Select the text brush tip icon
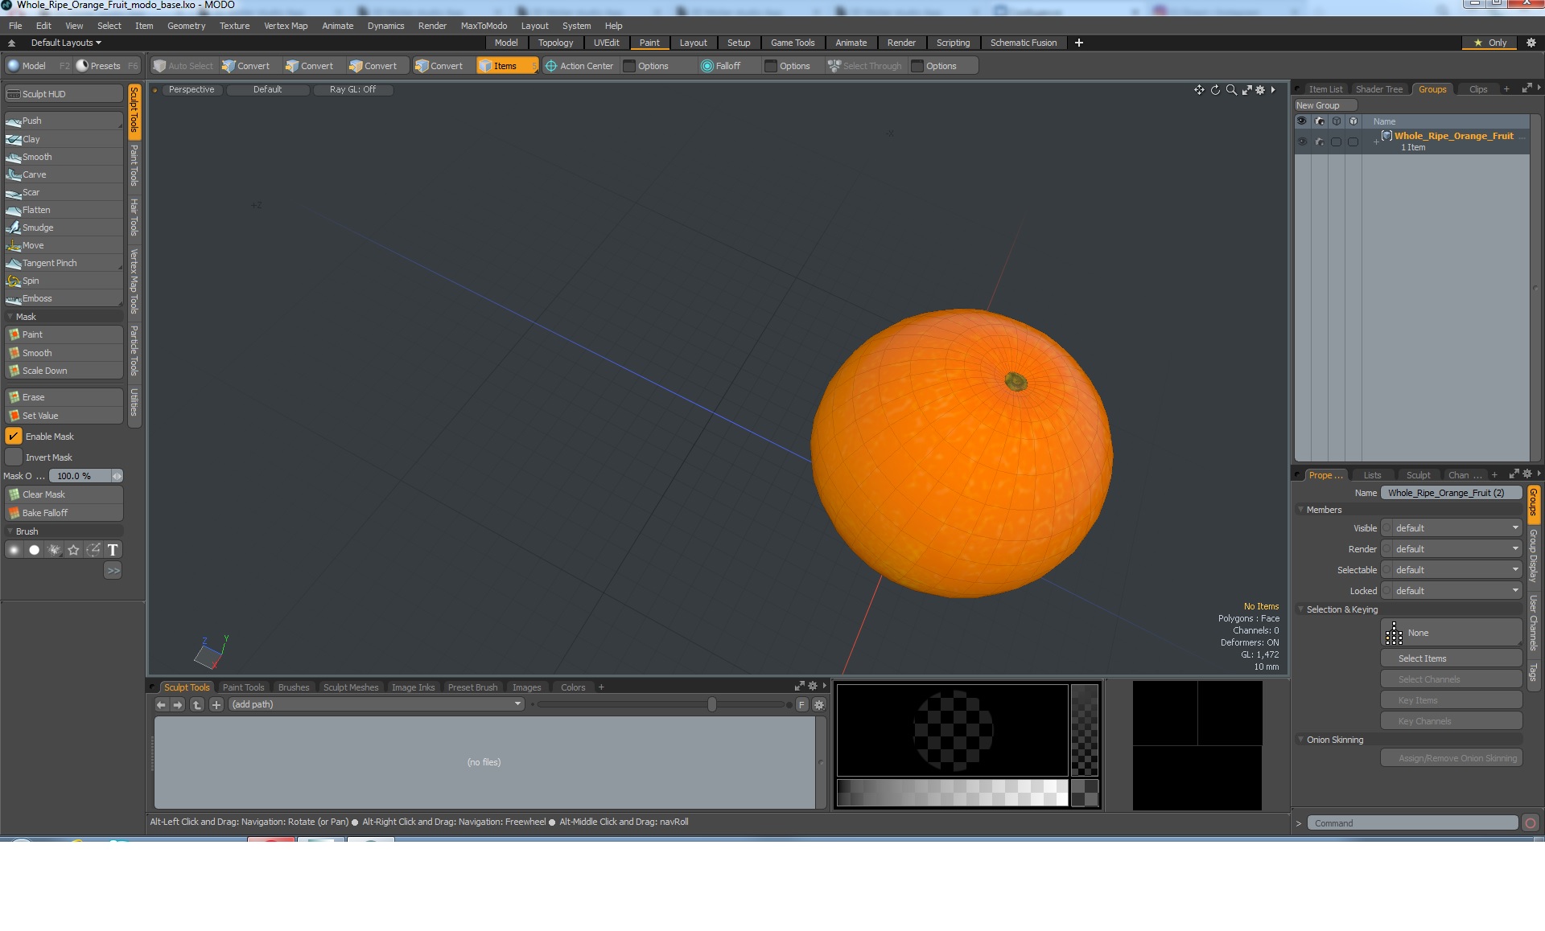The image size is (1545, 931). coord(113,550)
